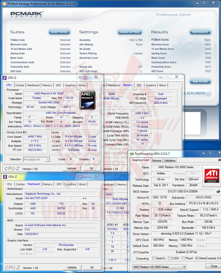Click the CAS# Latency 7.0 clocks value
The height and width of the screenshot is (273, 221).
click(142, 122)
